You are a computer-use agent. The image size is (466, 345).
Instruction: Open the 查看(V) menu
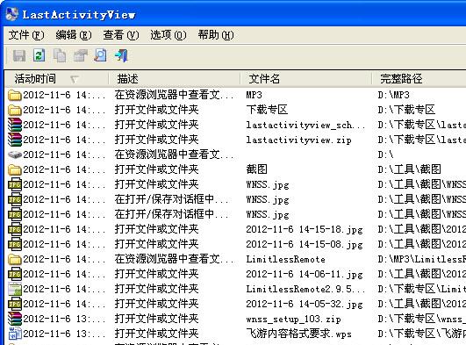point(121,35)
